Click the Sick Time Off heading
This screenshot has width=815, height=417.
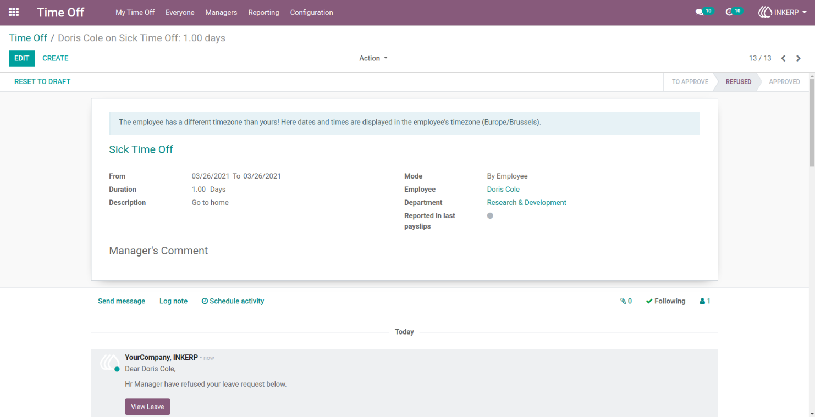(x=141, y=149)
